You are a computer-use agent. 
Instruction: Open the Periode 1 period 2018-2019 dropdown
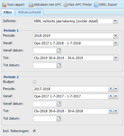pyautogui.click(x=116, y=35)
